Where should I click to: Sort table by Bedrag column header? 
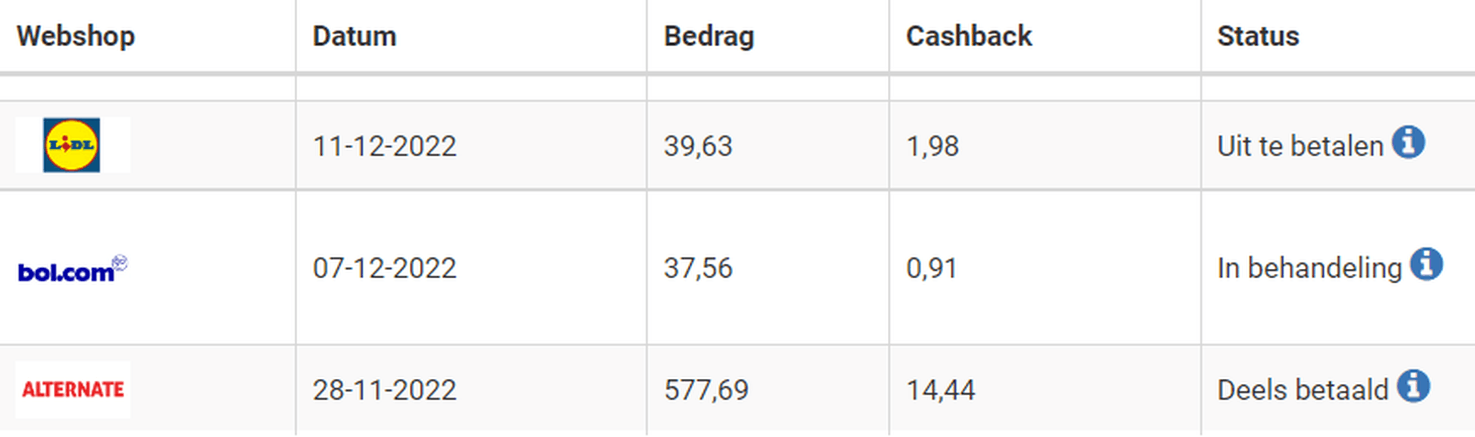pyautogui.click(x=709, y=37)
